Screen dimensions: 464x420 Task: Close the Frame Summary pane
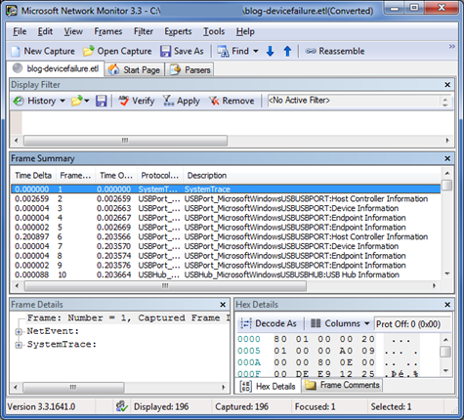click(447, 158)
